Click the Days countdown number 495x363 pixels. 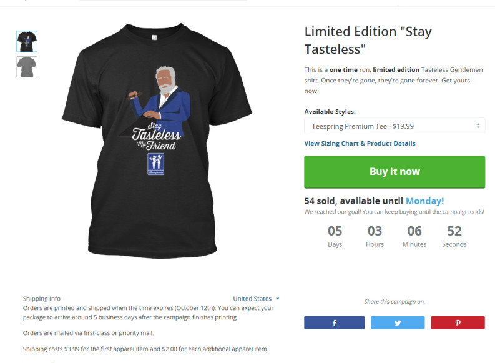click(335, 231)
